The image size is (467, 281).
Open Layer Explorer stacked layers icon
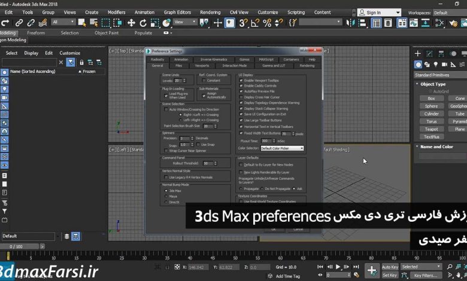click(388, 23)
